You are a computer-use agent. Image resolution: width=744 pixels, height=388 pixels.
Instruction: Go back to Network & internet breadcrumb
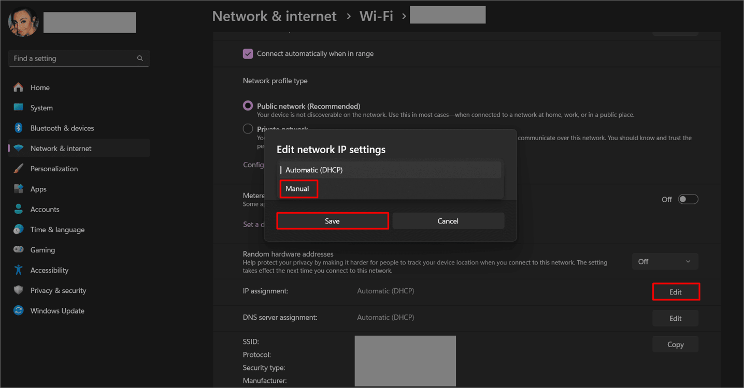coord(274,16)
